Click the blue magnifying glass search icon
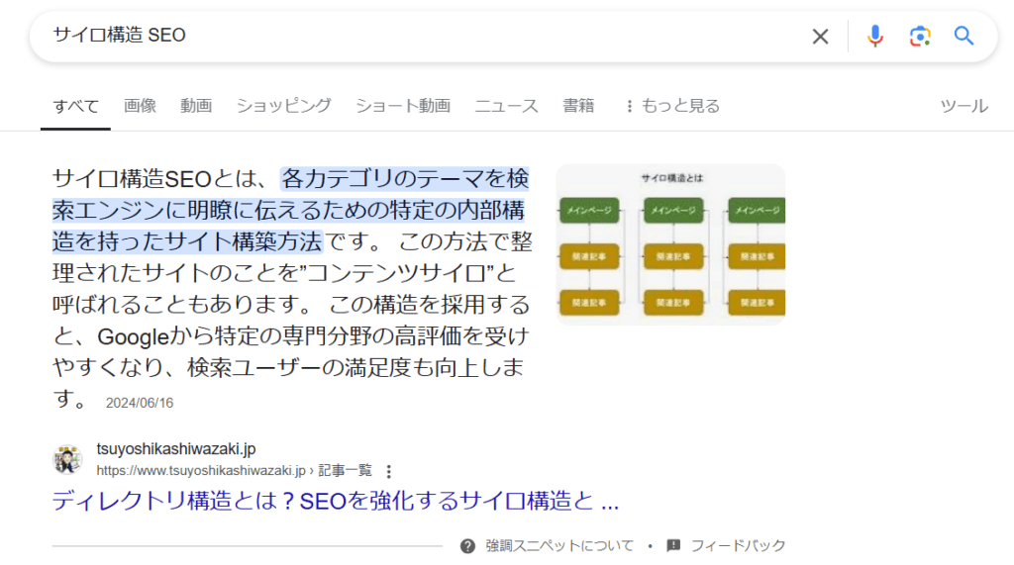This screenshot has width=1014, height=565. tap(963, 37)
